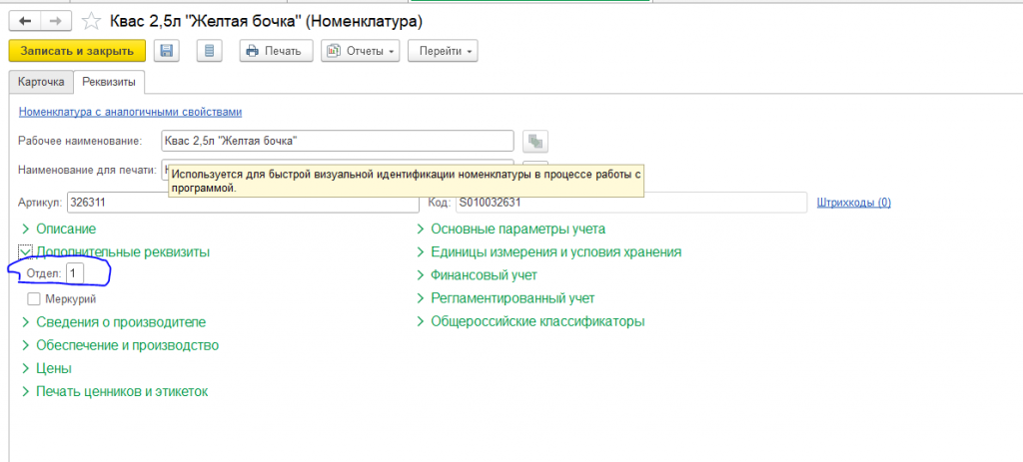Expand the Финансовый учет section
The image size is (1023, 462).
coord(477,275)
